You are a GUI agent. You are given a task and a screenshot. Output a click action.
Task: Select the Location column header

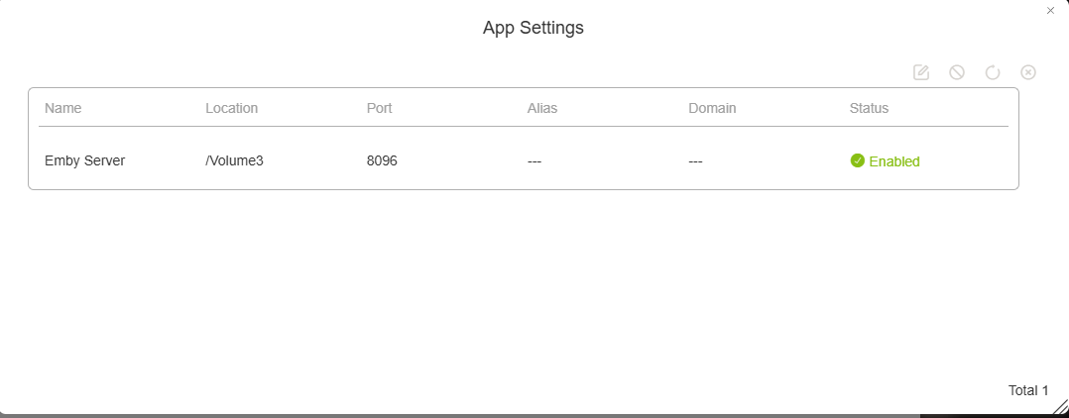click(x=231, y=108)
